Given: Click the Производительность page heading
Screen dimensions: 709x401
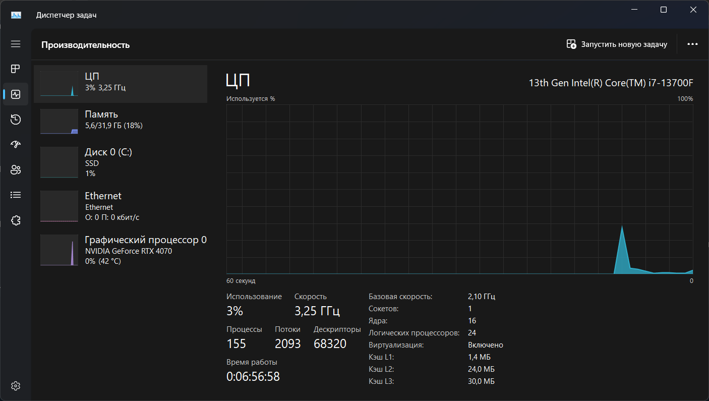Looking at the screenshot, I should pos(86,45).
